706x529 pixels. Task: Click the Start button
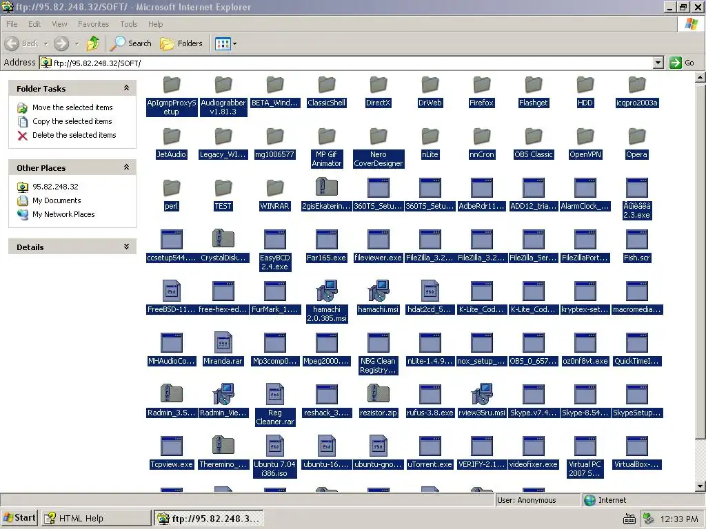tap(19, 518)
